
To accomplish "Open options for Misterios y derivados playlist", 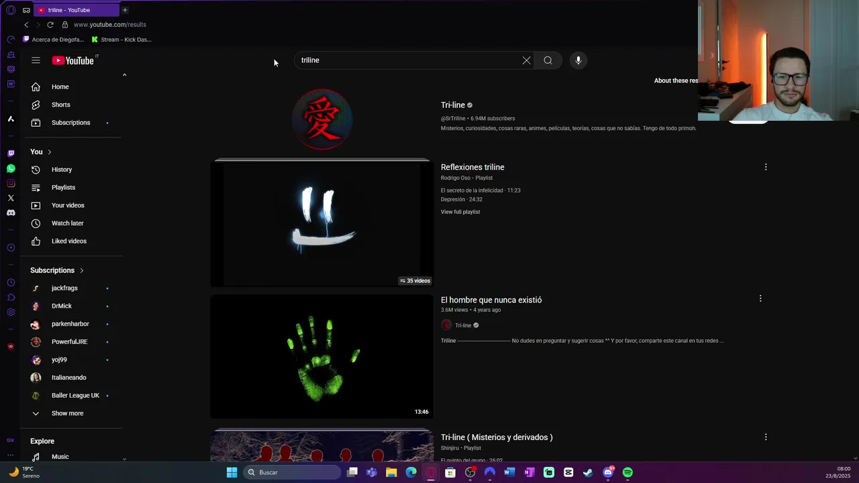I will click(x=766, y=437).
